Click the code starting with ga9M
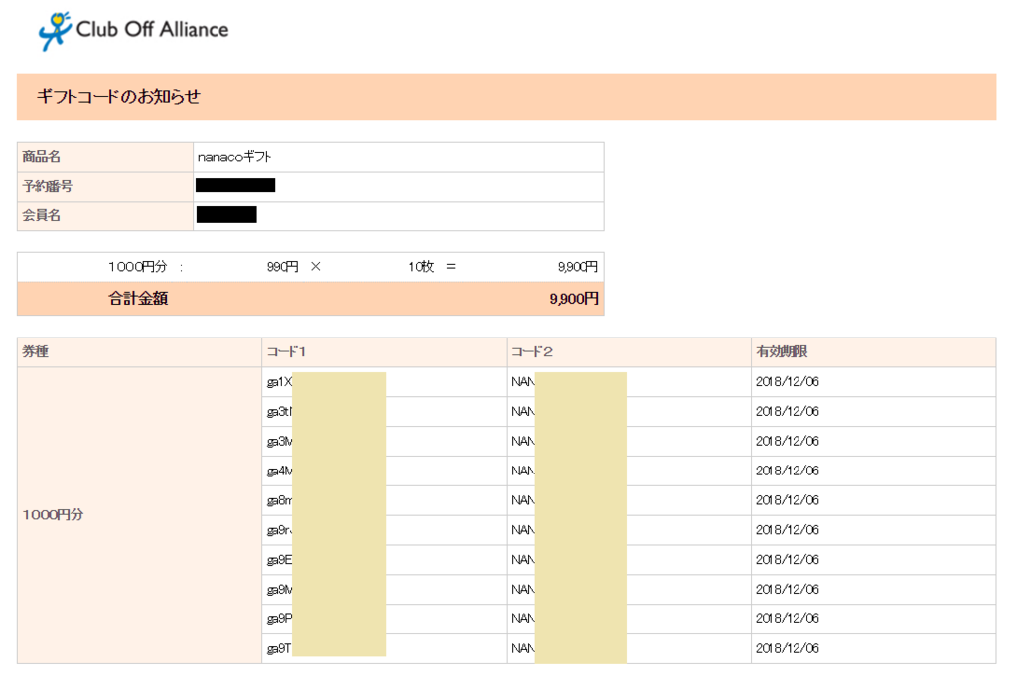The width and height of the screenshot is (1017, 676). pyautogui.click(x=279, y=590)
